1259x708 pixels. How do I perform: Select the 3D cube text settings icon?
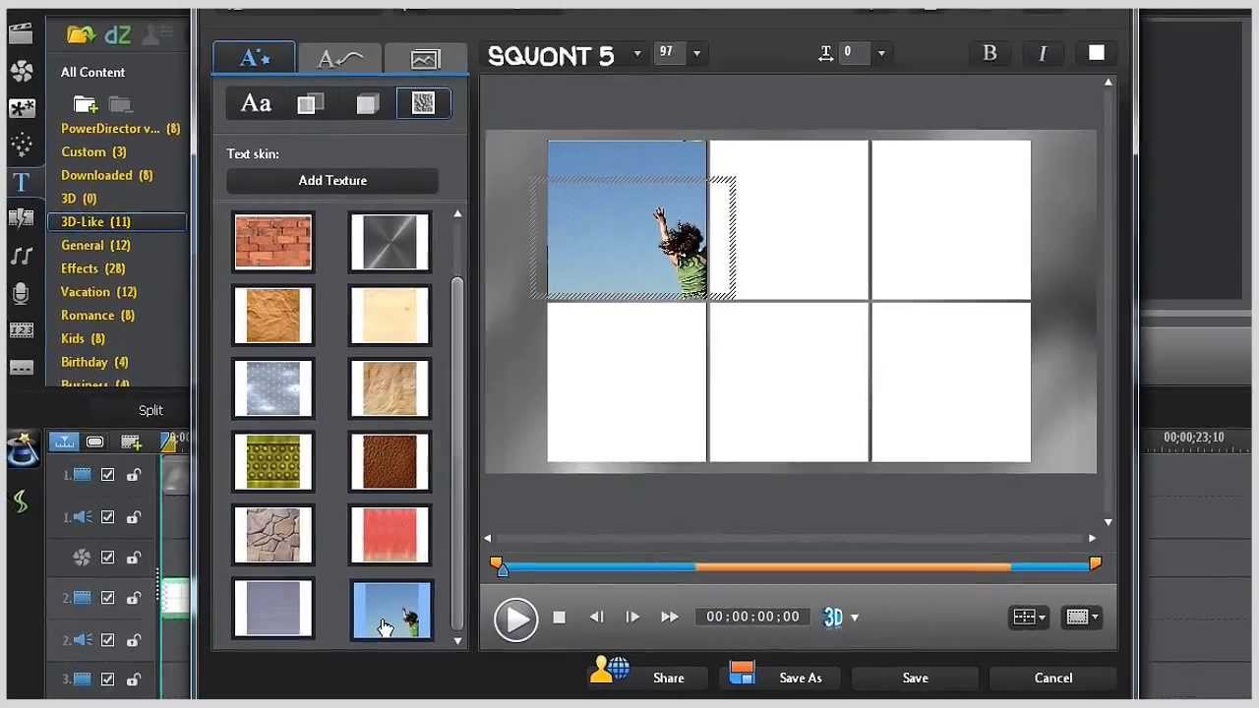point(367,103)
